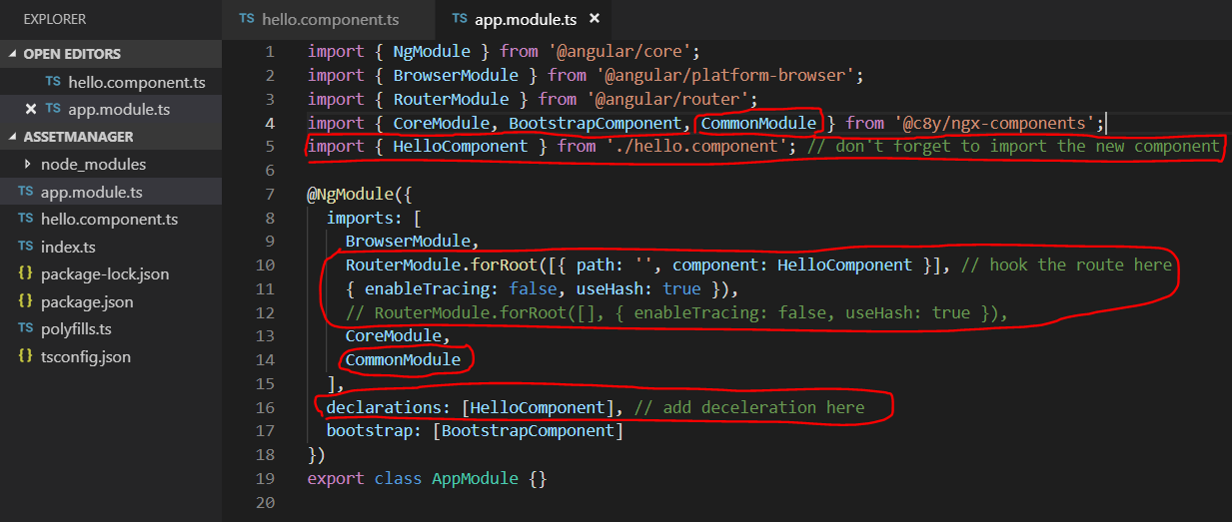Image resolution: width=1232 pixels, height=522 pixels.
Task: Collapse the ASSETMANAGER section
Action: (x=13, y=137)
